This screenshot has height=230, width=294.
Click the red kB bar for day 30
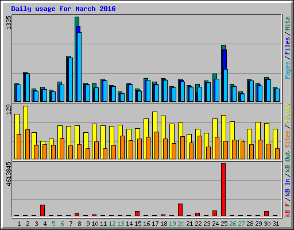pyautogui.click(x=266, y=213)
